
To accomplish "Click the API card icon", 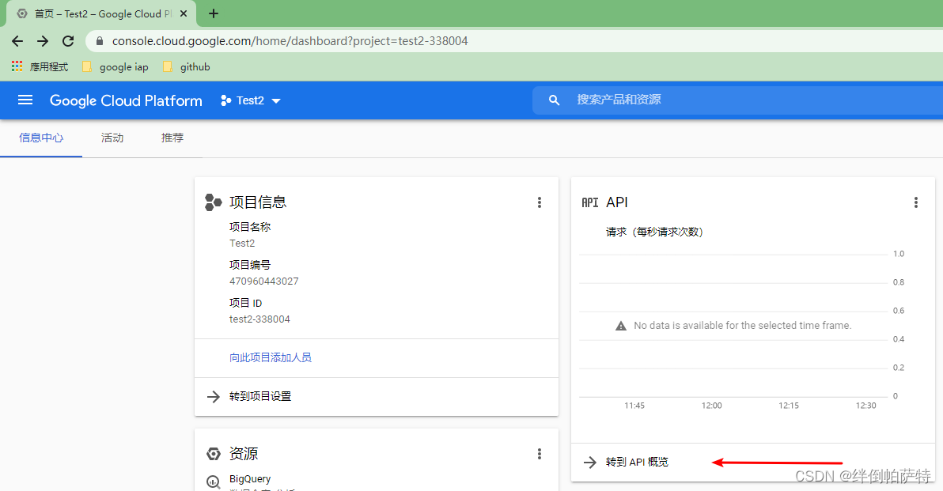I will coord(590,202).
